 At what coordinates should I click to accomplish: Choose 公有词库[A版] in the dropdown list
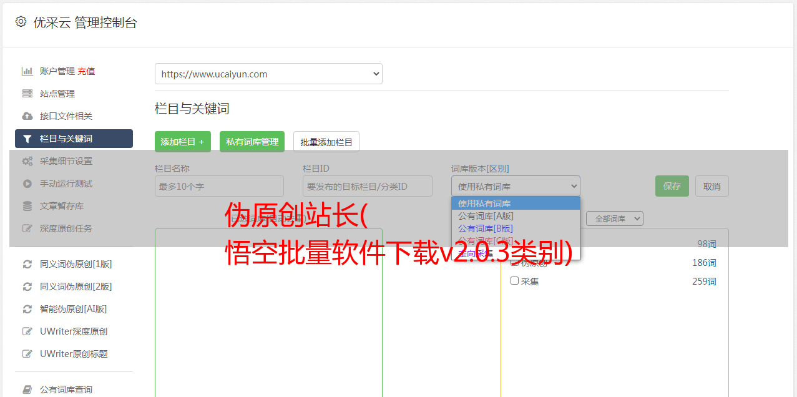click(x=516, y=216)
